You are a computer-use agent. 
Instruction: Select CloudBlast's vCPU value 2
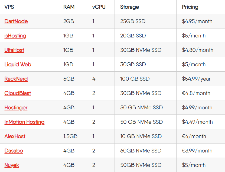pyautogui.click(x=94, y=93)
